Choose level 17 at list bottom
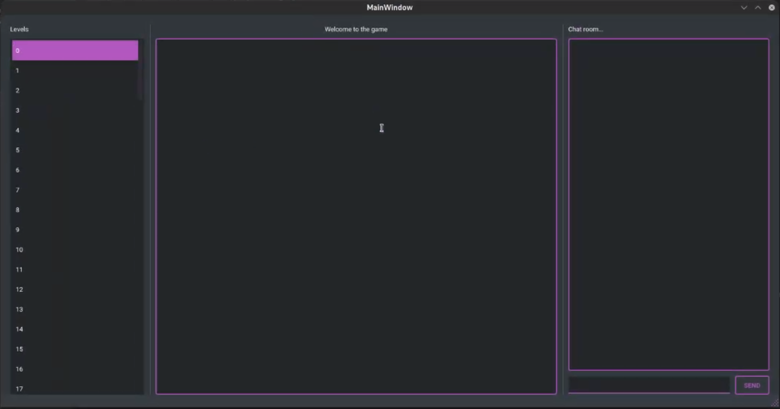This screenshot has width=780, height=409. tap(75, 388)
